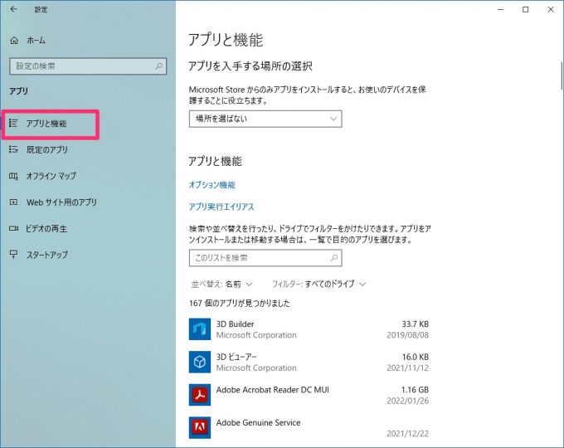The height and width of the screenshot is (448, 564).
Task: Click the 3D Builder app icon
Action: [x=200, y=329]
